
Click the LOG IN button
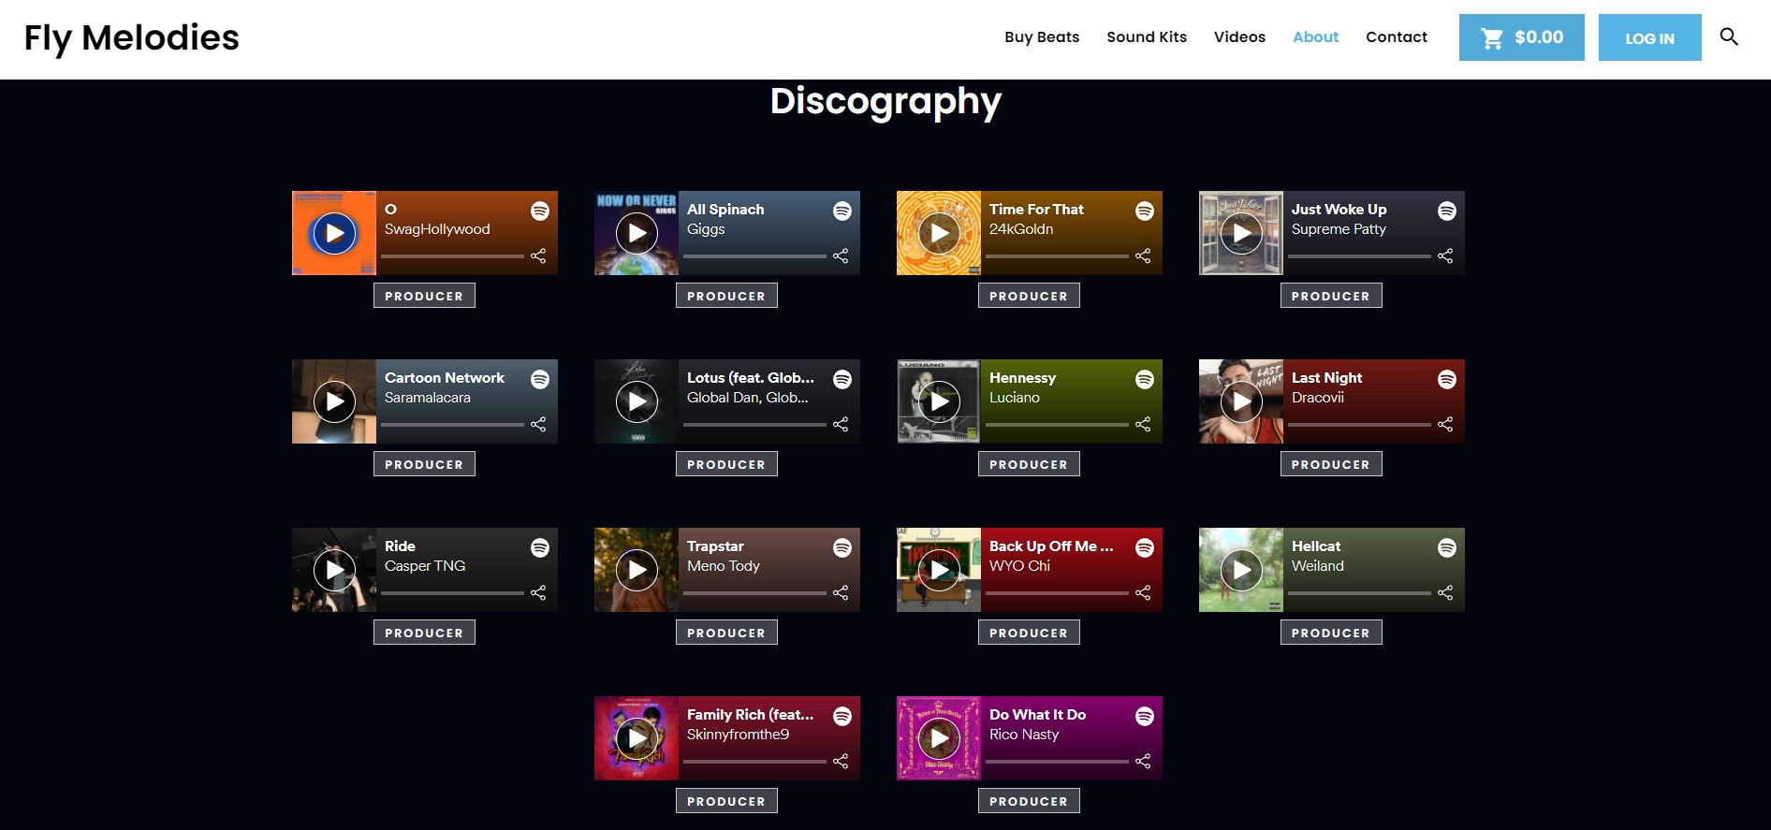(1649, 37)
